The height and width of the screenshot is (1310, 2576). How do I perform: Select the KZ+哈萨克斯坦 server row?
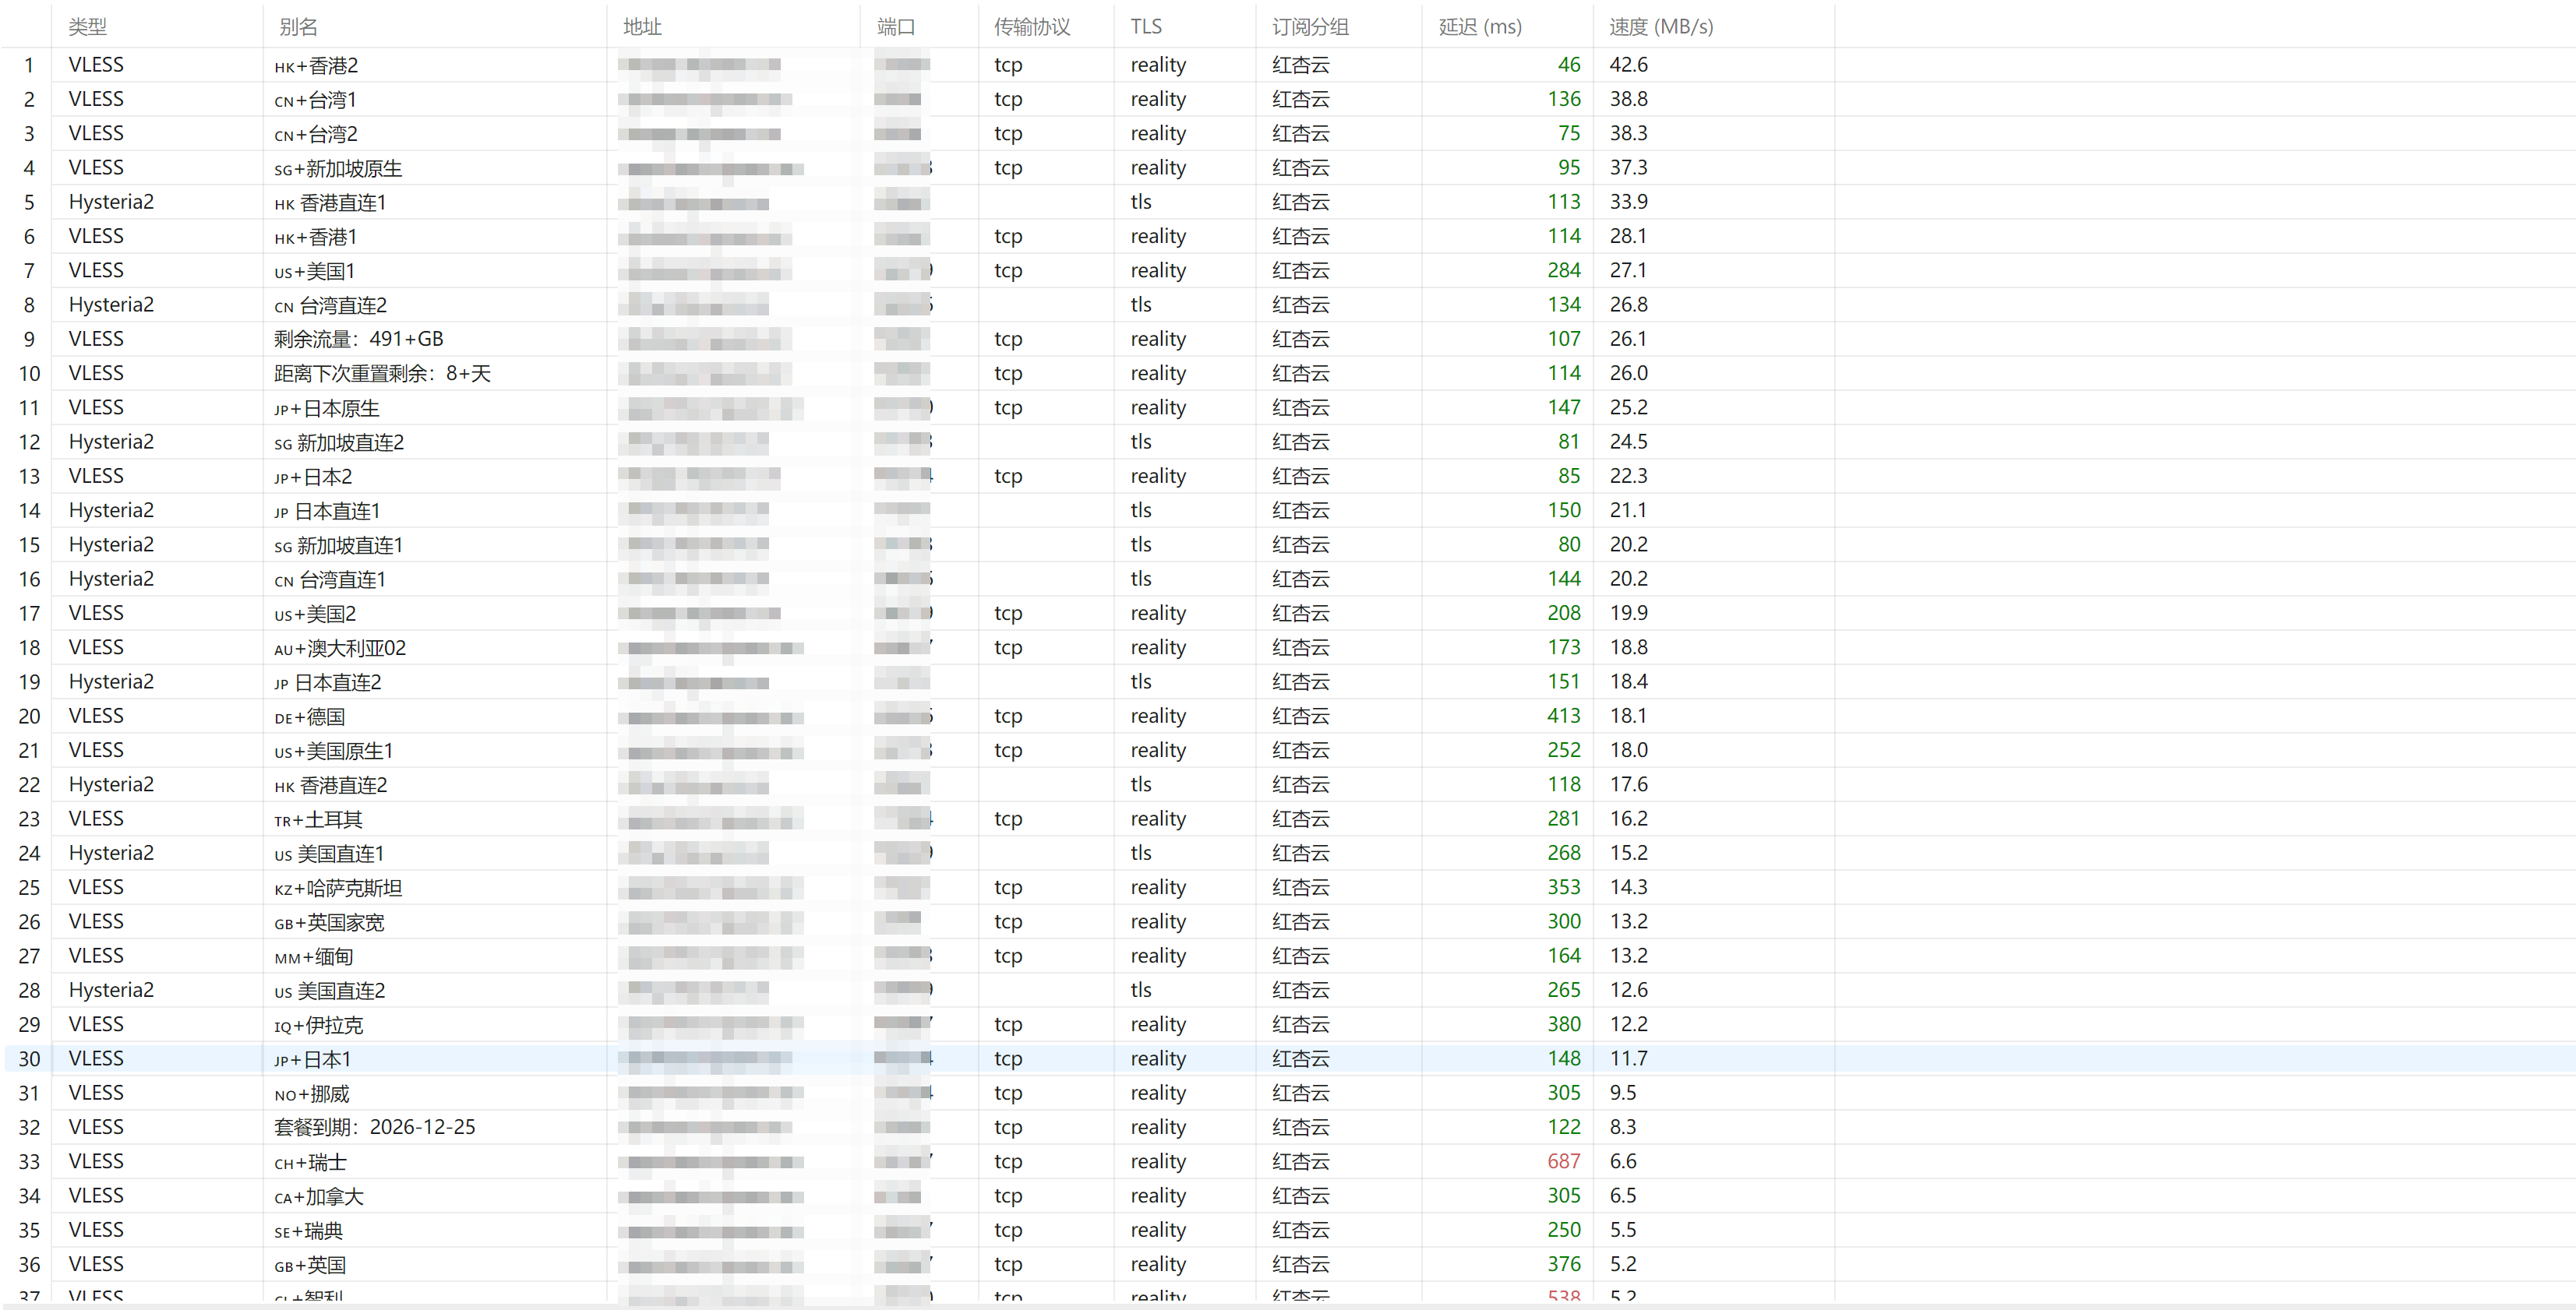click(x=1288, y=887)
